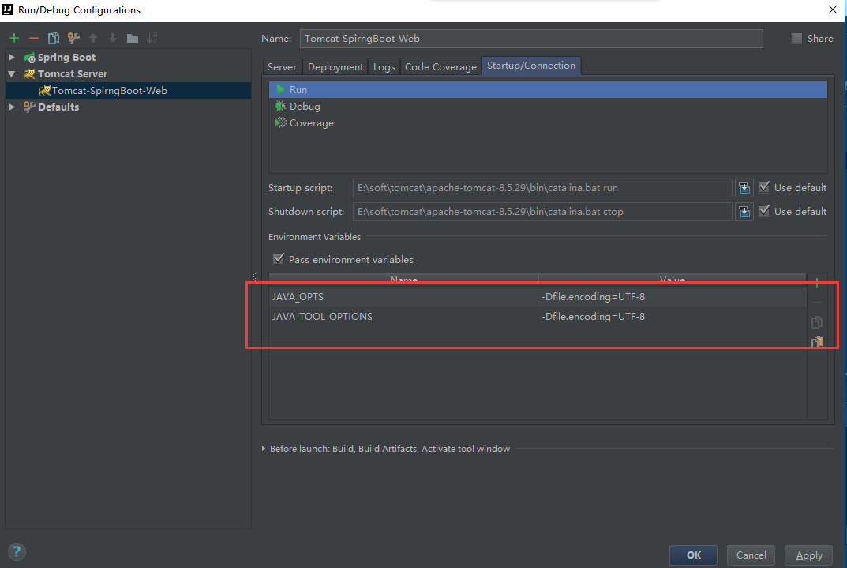Toggle Use default for Shutdown script
The image size is (847, 568).
coord(764,211)
